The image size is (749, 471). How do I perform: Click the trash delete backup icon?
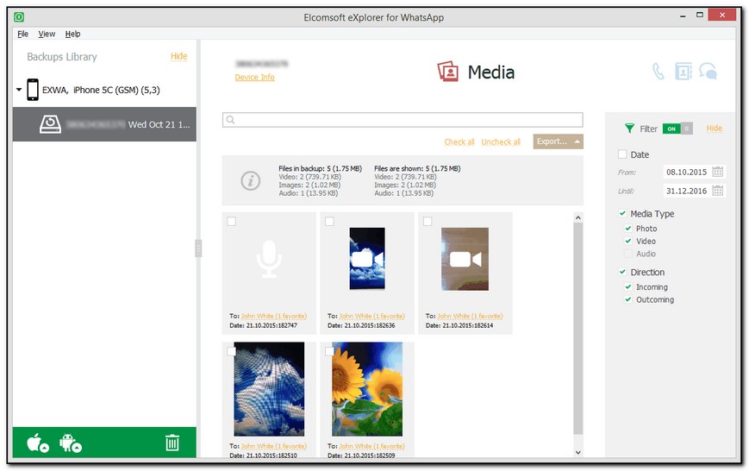172,443
